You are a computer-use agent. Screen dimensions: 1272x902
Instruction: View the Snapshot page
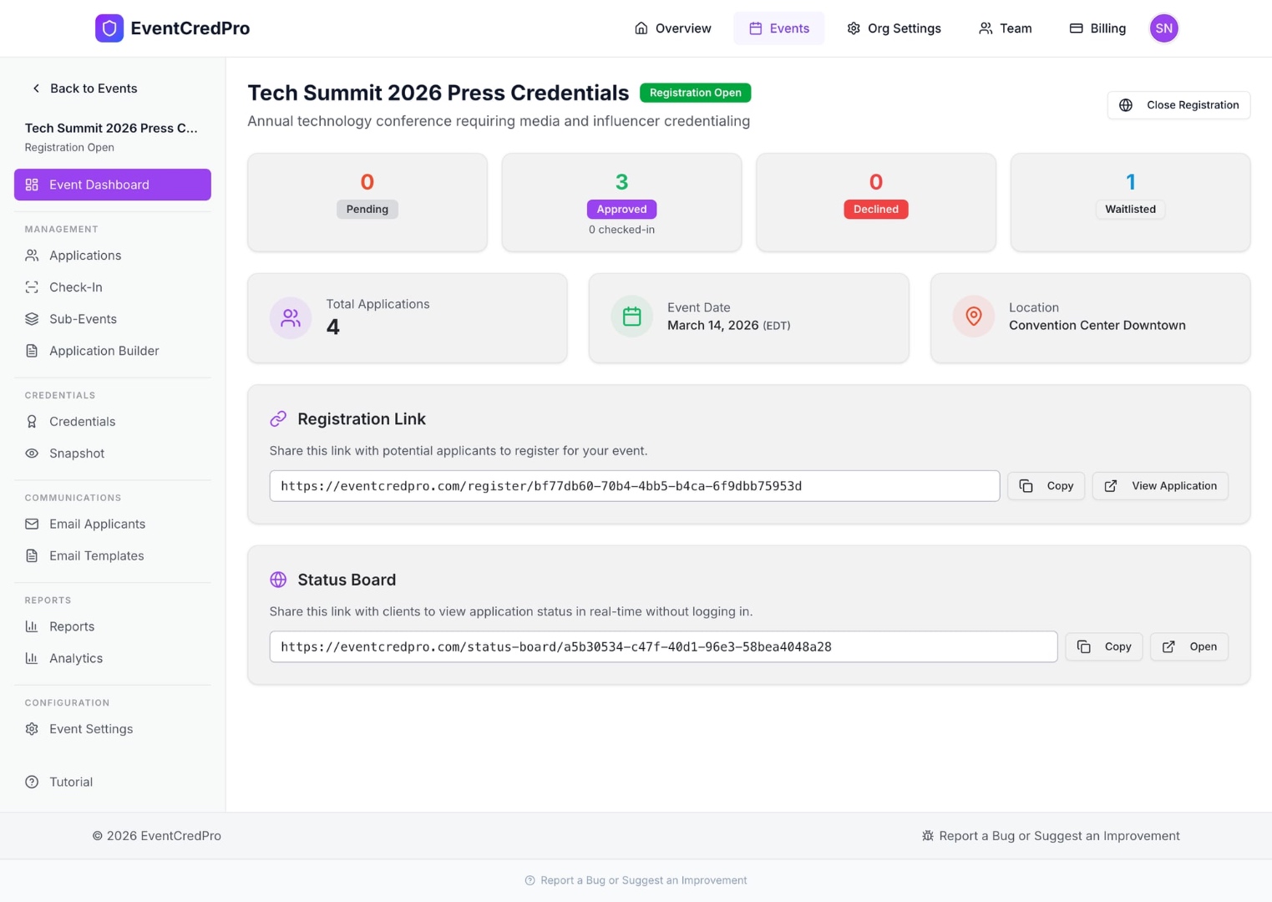[x=76, y=453]
